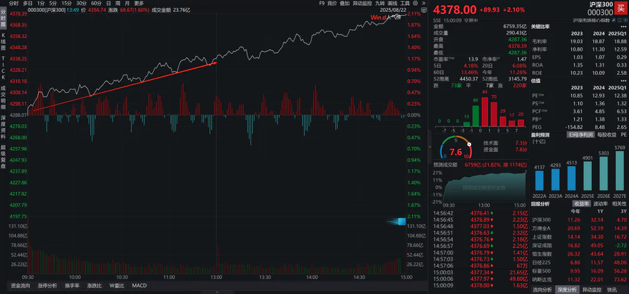This screenshot has width=629, height=294.
Task: Switch chart to 日 daily period
Action: point(108,3)
